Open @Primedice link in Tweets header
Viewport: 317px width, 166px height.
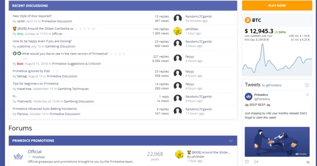(274, 85)
